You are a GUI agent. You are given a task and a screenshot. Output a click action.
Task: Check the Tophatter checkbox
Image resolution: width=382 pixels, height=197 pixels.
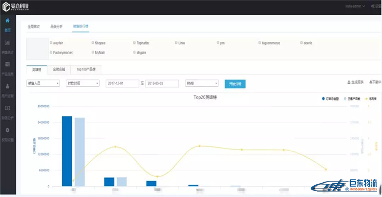134,42
